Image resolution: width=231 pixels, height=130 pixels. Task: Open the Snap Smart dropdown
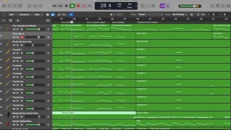[x=151, y=14]
